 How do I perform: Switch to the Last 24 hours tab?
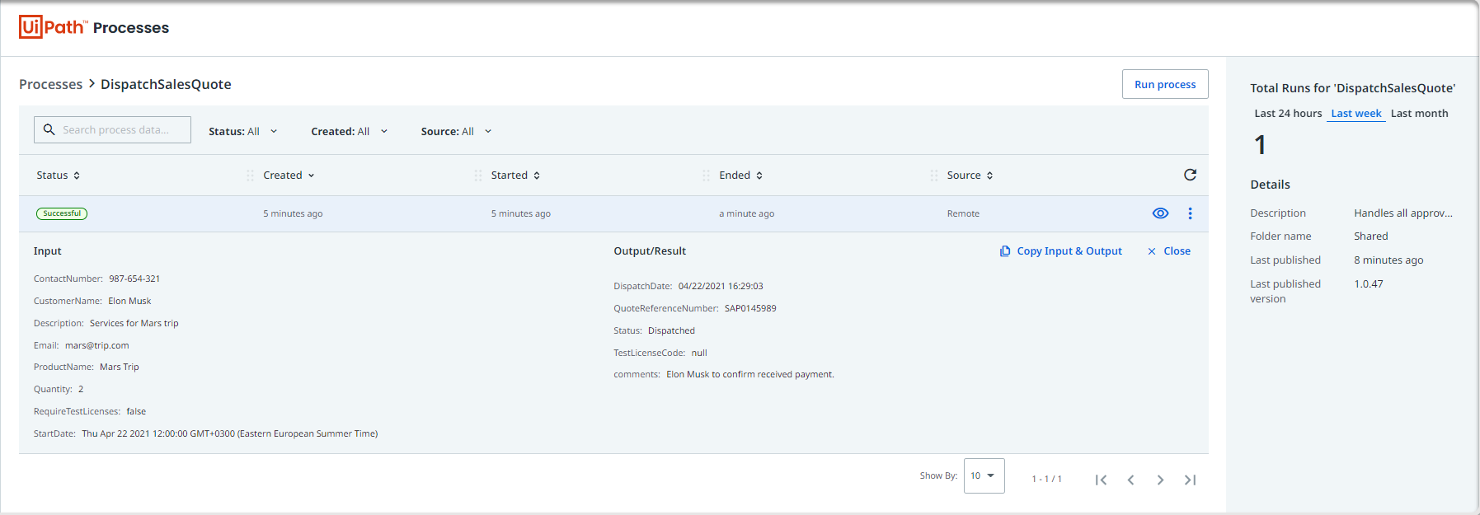pyautogui.click(x=1287, y=114)
